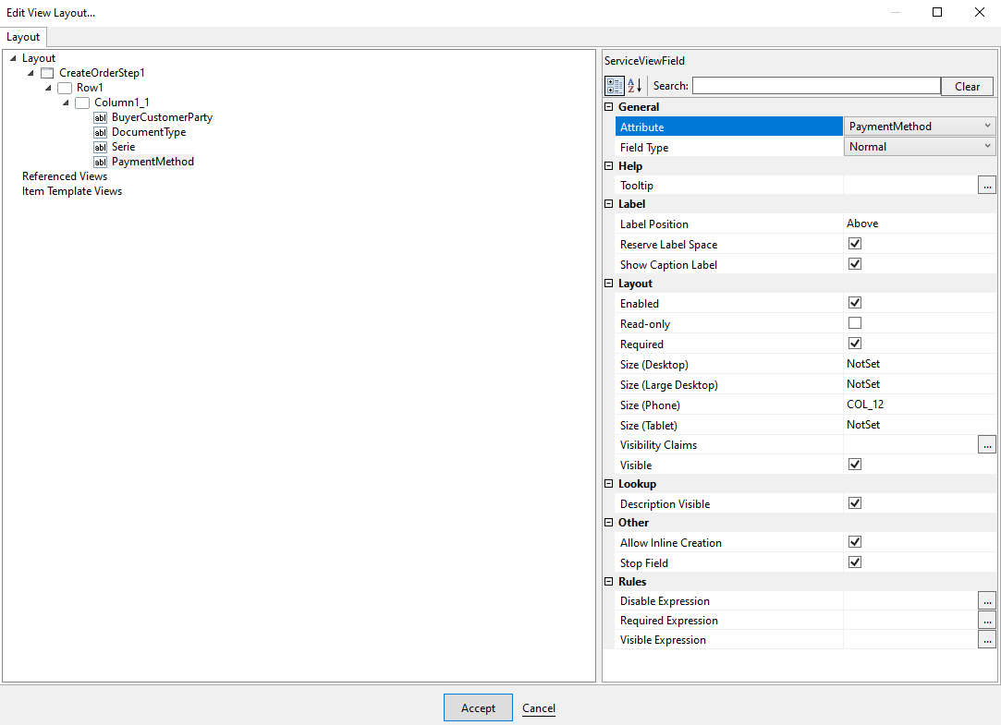Toggle Reserve Label Space checkbox
1001x725 pixels.
(x=855, y=244)
